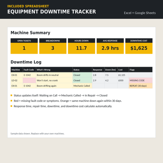The width and height of the screenshot is (163, 163).
Task: Click the Cost column header
Action: 123,70
